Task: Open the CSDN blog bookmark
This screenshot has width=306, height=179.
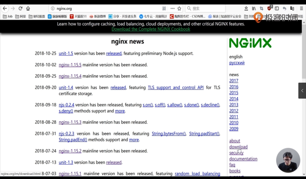Action: 187,16
